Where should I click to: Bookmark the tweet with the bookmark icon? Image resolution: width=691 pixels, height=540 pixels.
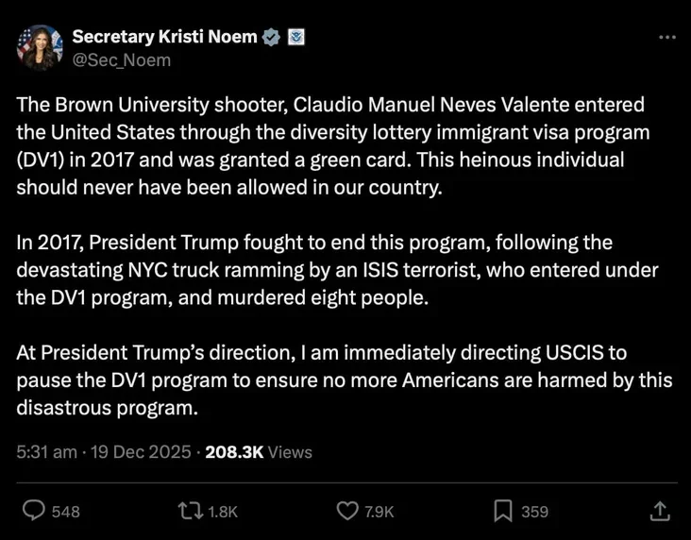tap(502, 511)
